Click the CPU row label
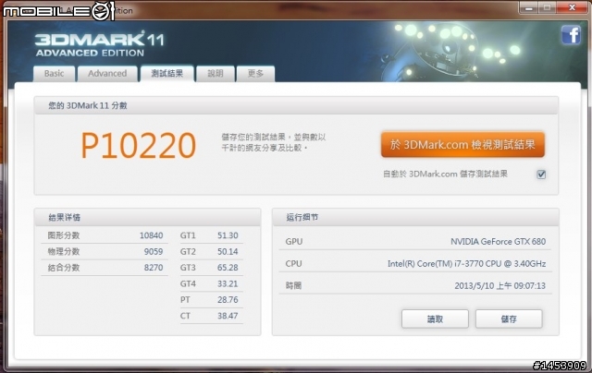The width and height of the screenshot is (592, 373). point(294,264)
